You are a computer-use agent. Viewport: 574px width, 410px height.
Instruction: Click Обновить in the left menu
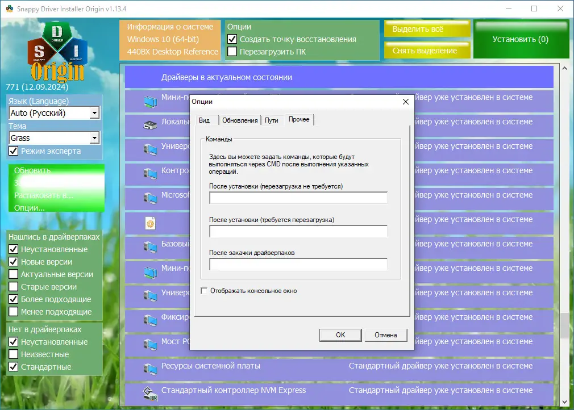point(32,170)
